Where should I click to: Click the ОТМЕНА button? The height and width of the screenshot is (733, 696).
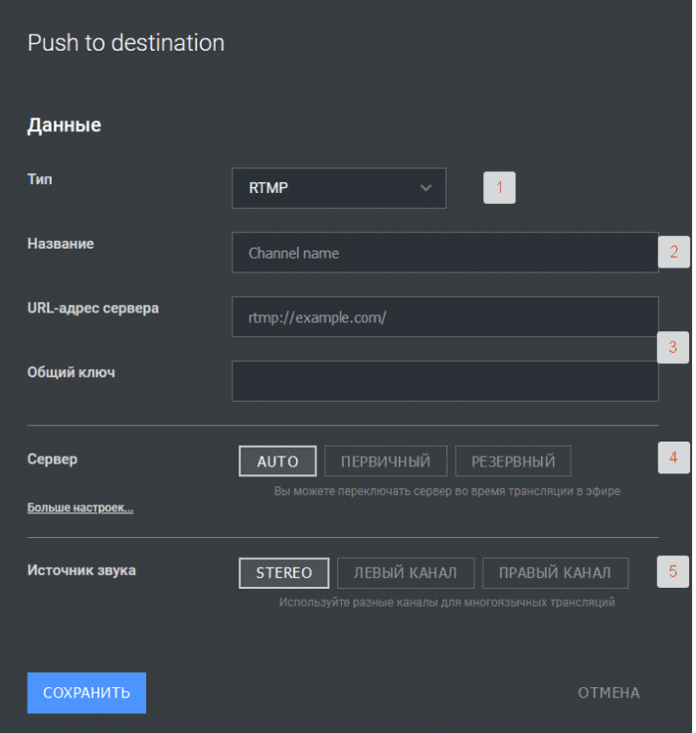click(x=609, y=693)
